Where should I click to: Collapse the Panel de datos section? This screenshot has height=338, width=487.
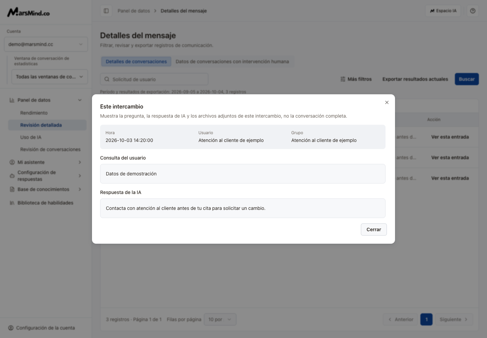point(80,100)
